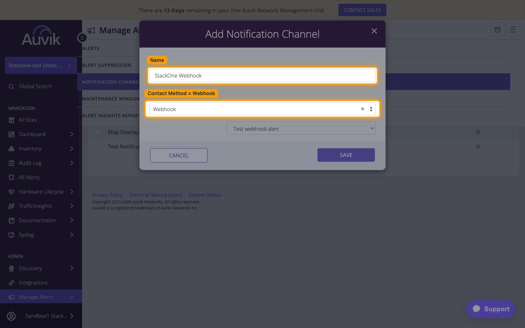The width and height of the screenshot is (525, 328).
Task: Switch to the Alerts tab
Action: point(91,48)
